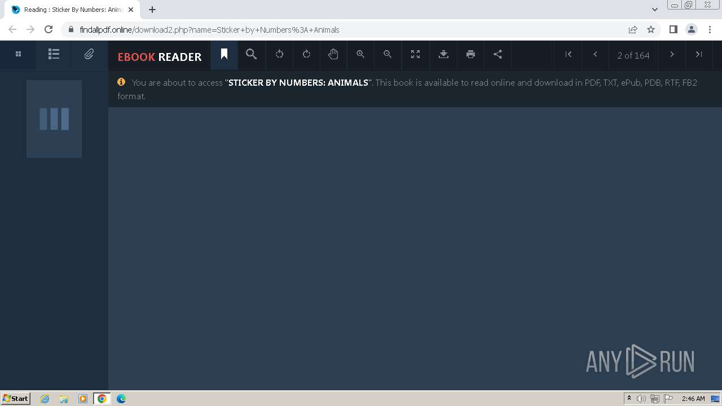Image resolution: width=722 pixels, height=406 pixels.
Task: Share this page from address bar
Action: coord(633,29)
